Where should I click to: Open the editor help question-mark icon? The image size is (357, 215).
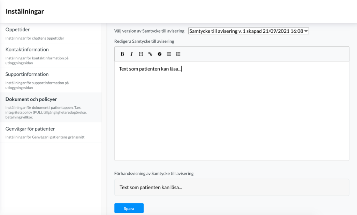coord(160,54)
